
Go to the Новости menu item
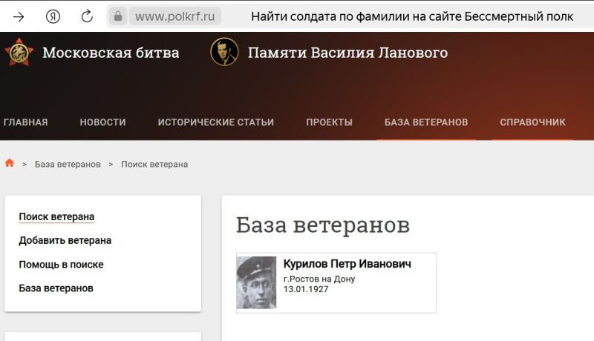click(x=102, y=122)
